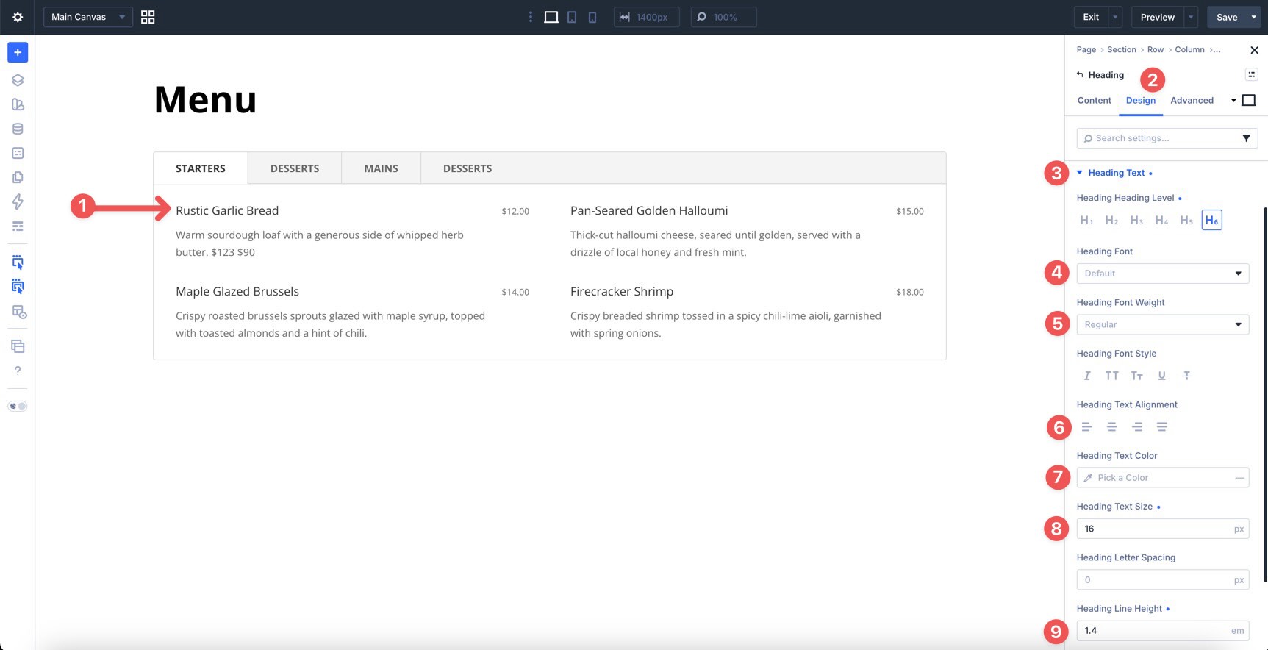Justify heading text alignment
This screenshot has width=1268, height=650.
tap(1161, 426)
